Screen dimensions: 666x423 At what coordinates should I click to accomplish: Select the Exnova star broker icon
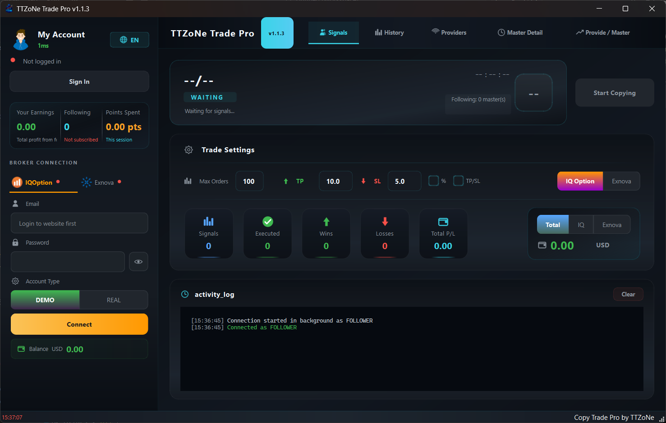(86, 182)
